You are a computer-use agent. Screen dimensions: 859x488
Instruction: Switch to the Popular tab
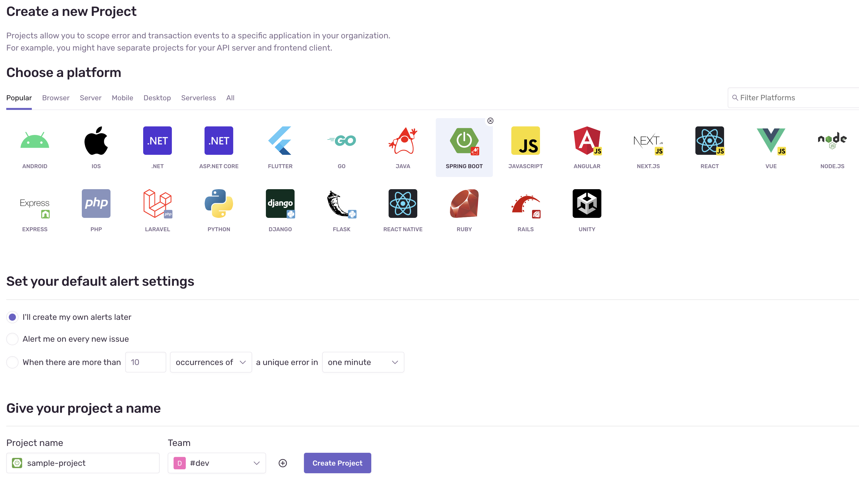click(x=19, y=98)
